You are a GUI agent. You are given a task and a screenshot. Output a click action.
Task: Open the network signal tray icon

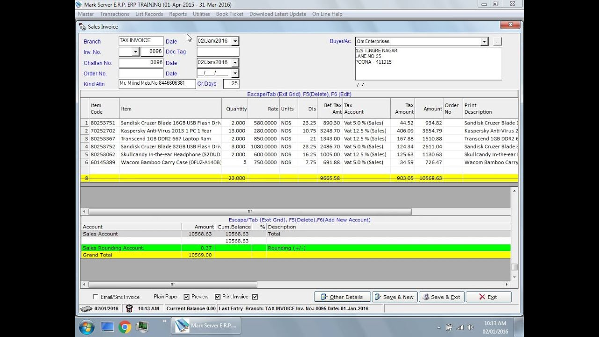460,327
